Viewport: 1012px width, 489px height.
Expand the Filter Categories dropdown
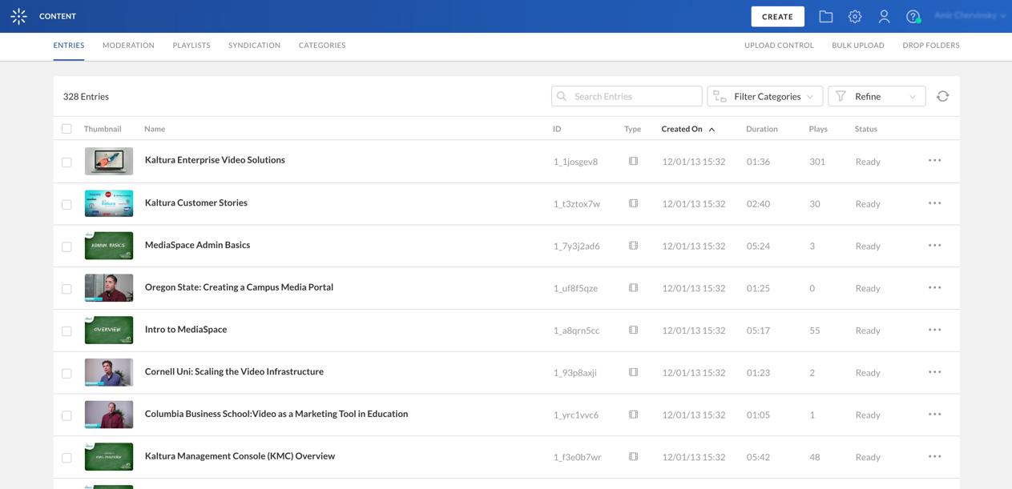(x=764, y=96)
